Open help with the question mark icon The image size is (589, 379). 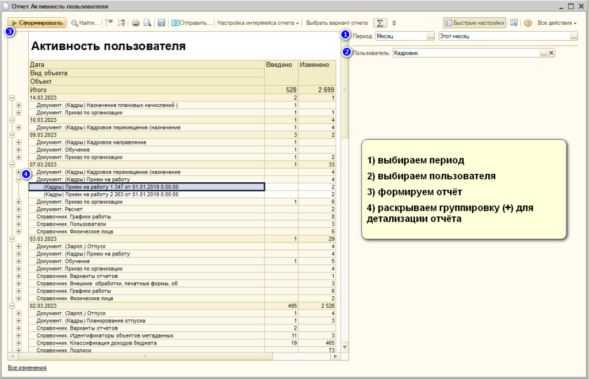pos(527,23)
